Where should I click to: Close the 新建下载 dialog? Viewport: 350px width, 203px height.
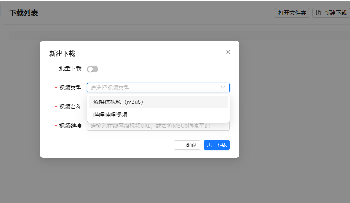228,52
